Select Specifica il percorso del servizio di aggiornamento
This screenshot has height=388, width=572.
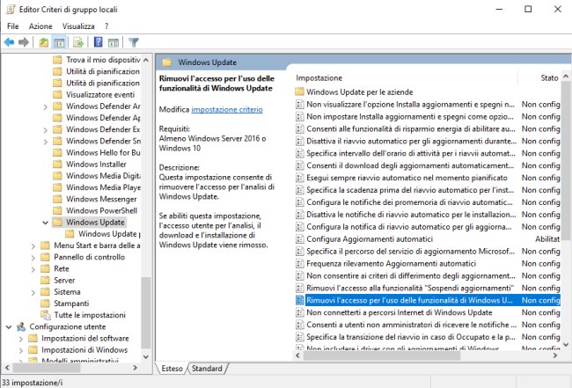pyautogui.click(x=410, y=251)
